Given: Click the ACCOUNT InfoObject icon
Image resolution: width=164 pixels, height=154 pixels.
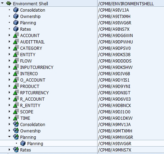Looking at the screenshot, I should (16, 35).
